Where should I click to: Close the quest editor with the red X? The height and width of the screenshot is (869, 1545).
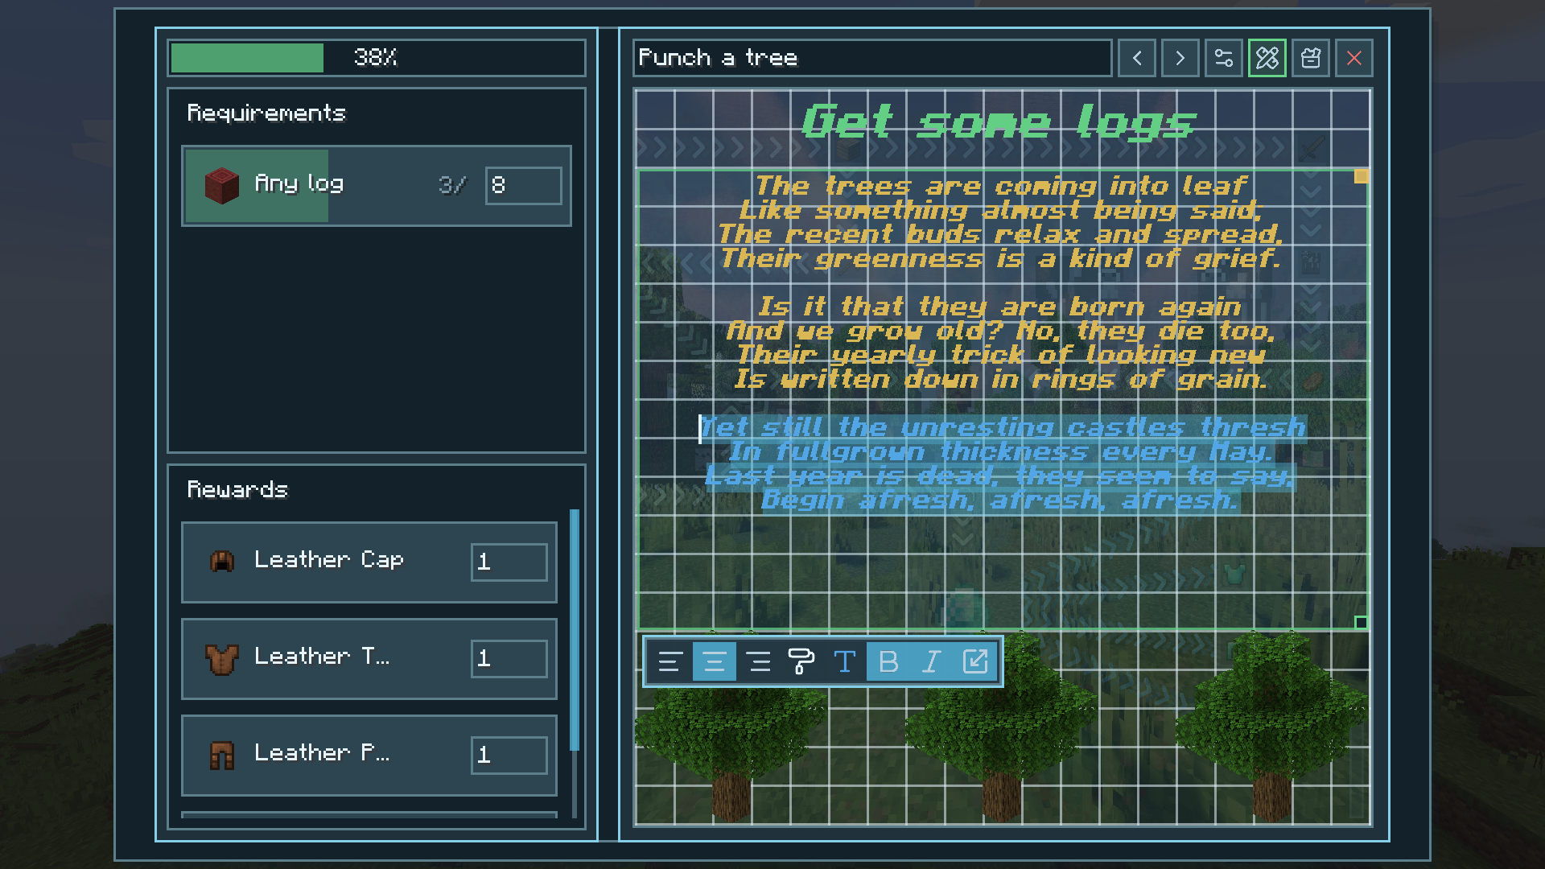(1354, 58)
